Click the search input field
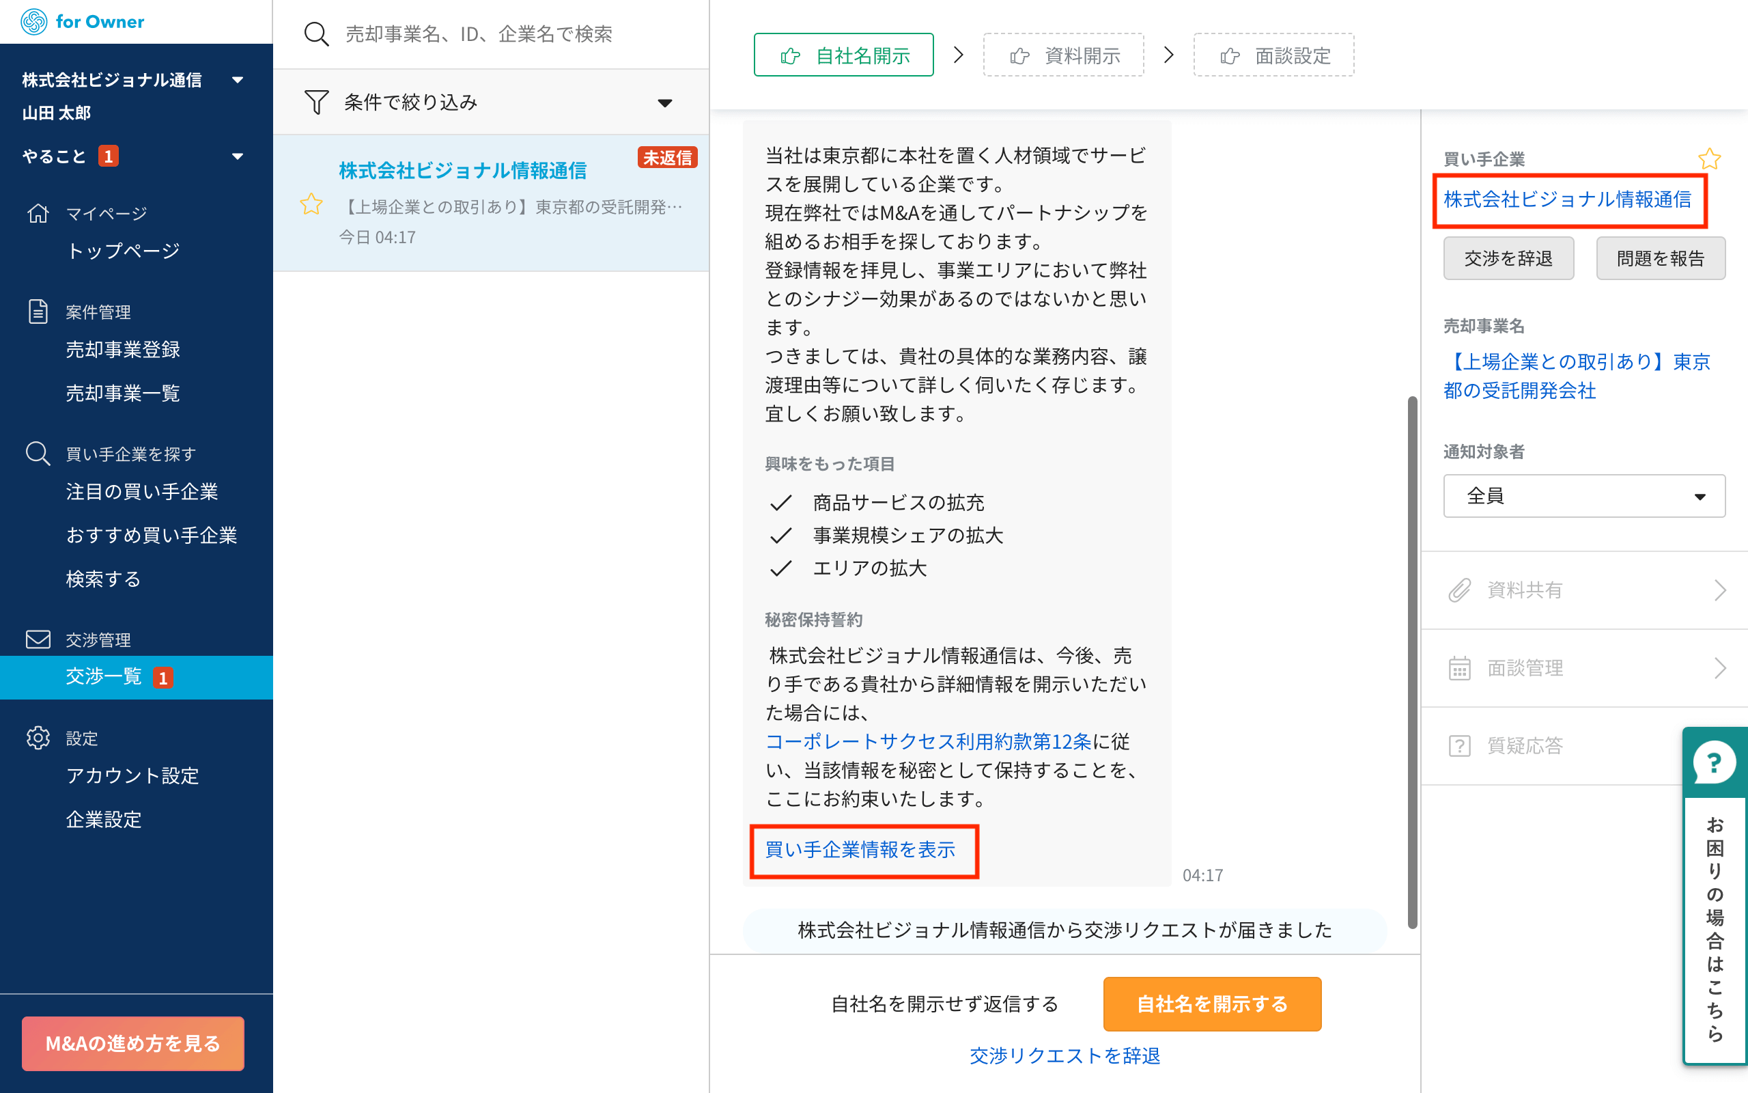 click(x=505, y=34)
